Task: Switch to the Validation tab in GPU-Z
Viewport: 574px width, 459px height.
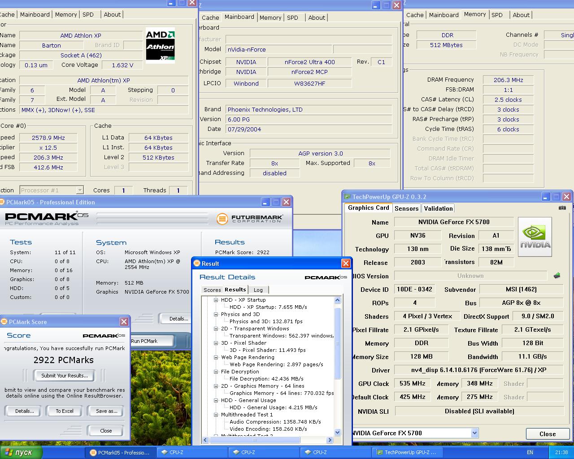Action: point(438,208)
